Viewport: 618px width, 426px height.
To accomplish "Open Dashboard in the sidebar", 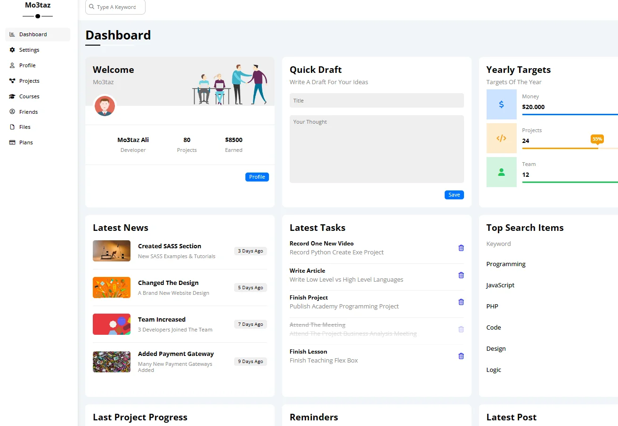I will (38, 34).
